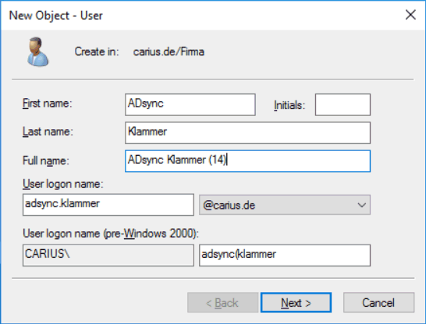This screenshot has height=324, width=426.
Task: Click into the First name field containing ADsync
Action: tap(190, 104)
